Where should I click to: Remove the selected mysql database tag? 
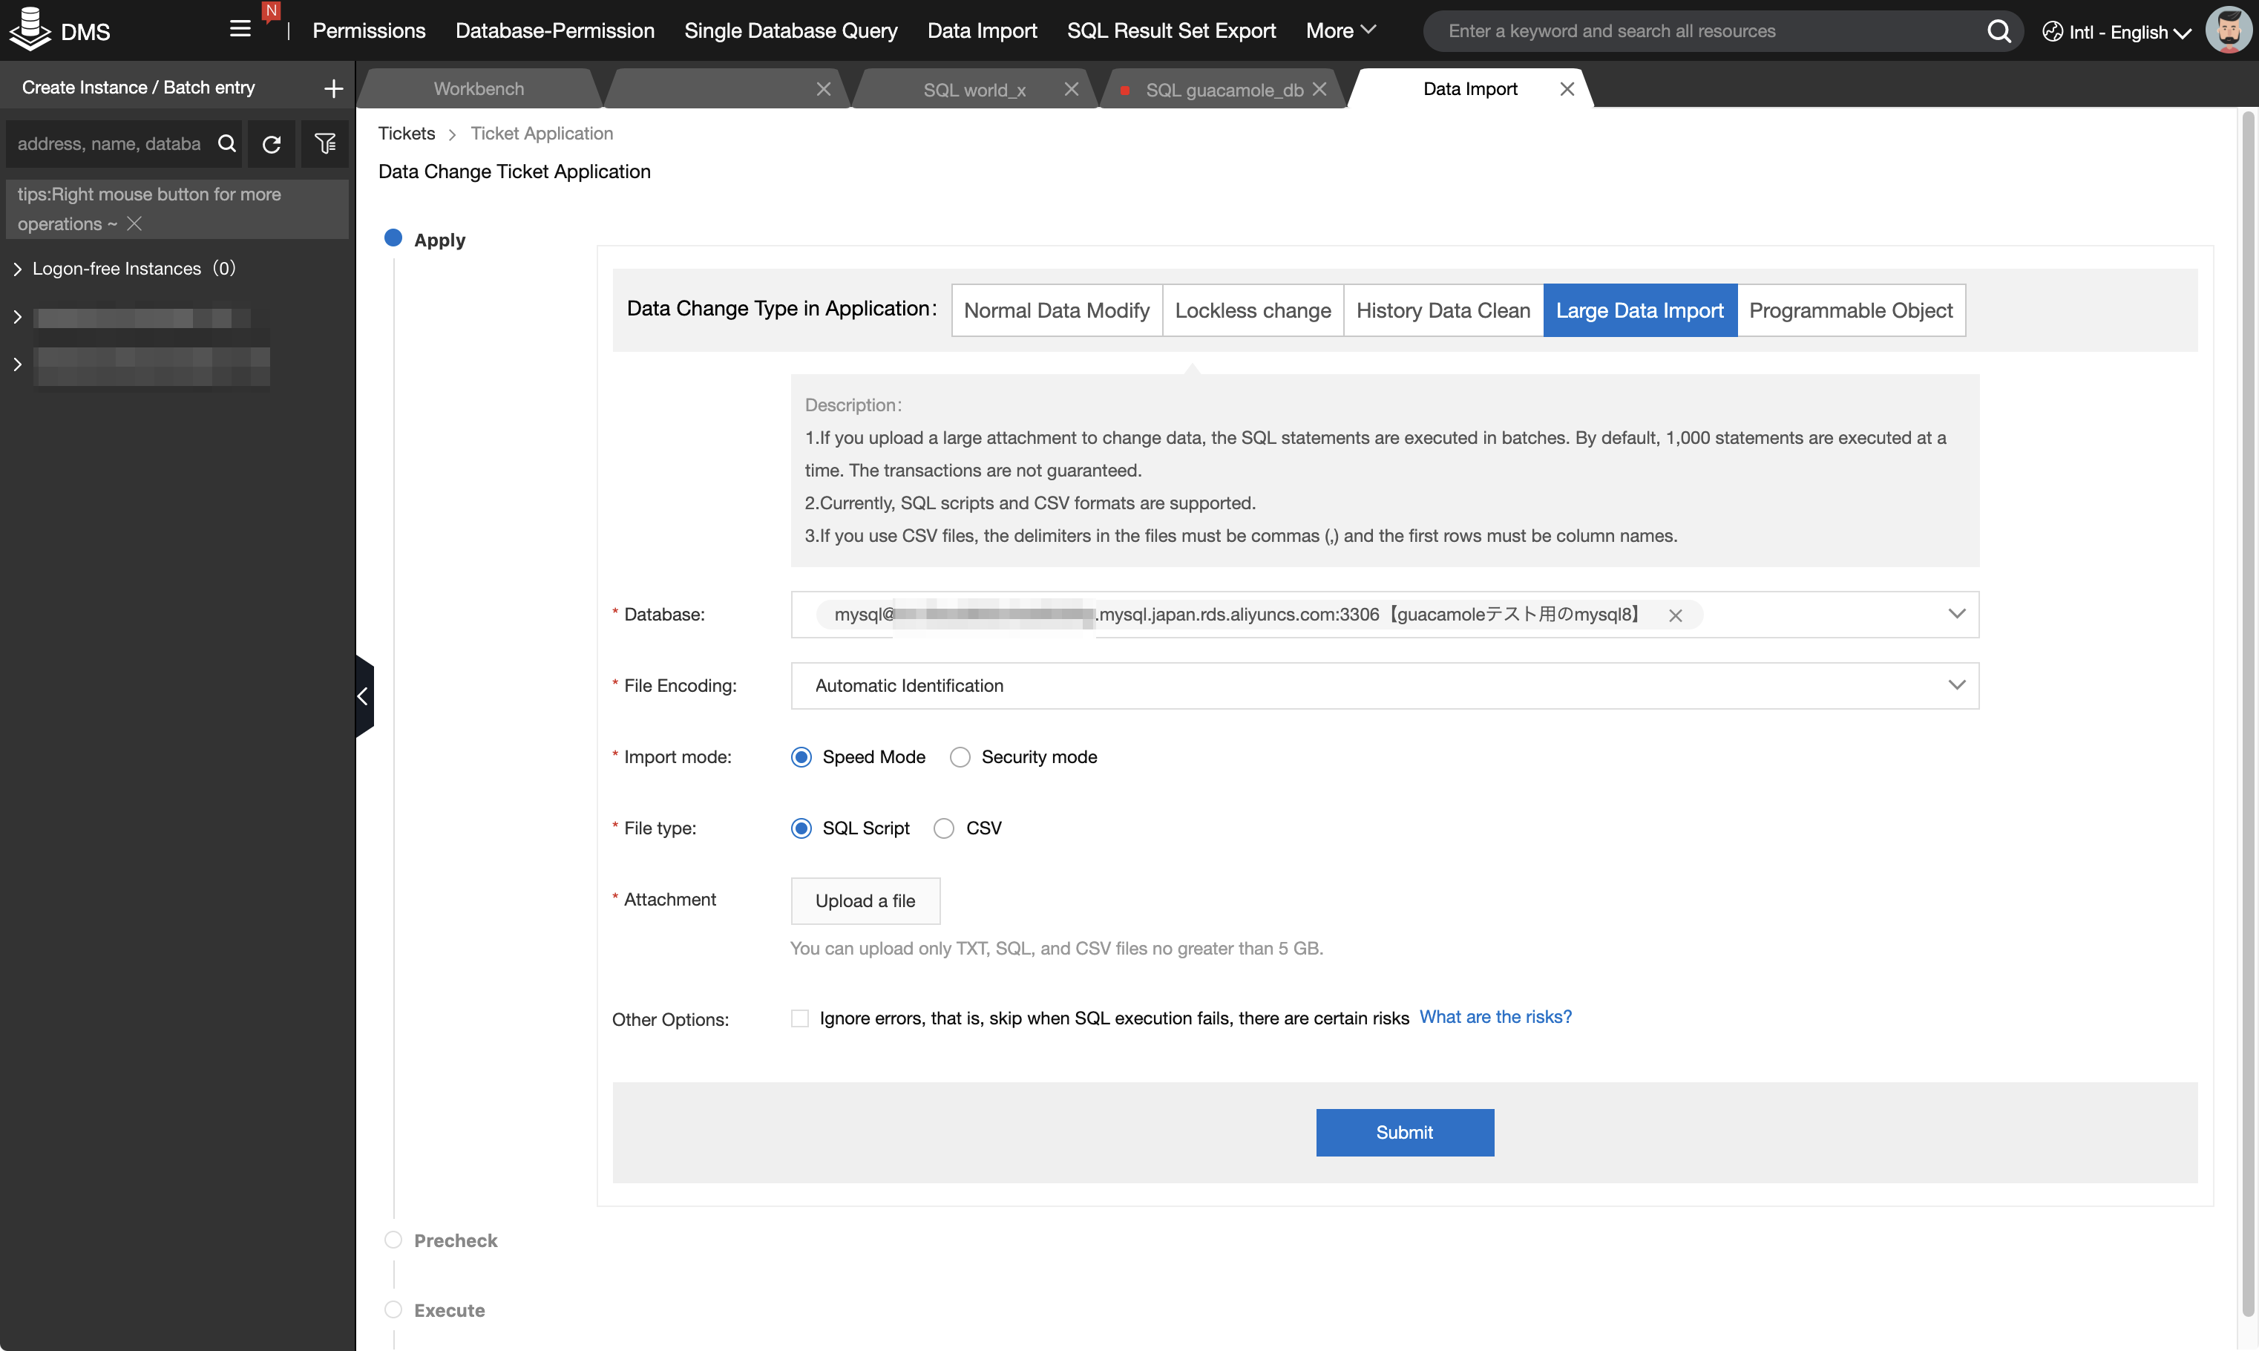click(1675, 615)
